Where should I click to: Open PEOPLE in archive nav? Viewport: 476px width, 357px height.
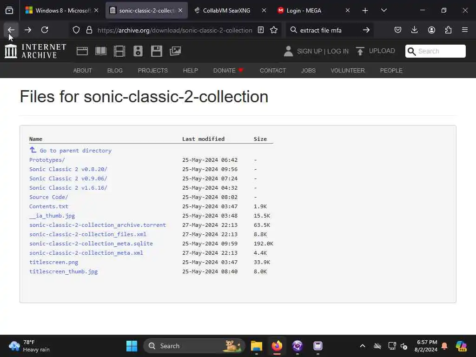(x=391, y=71)
